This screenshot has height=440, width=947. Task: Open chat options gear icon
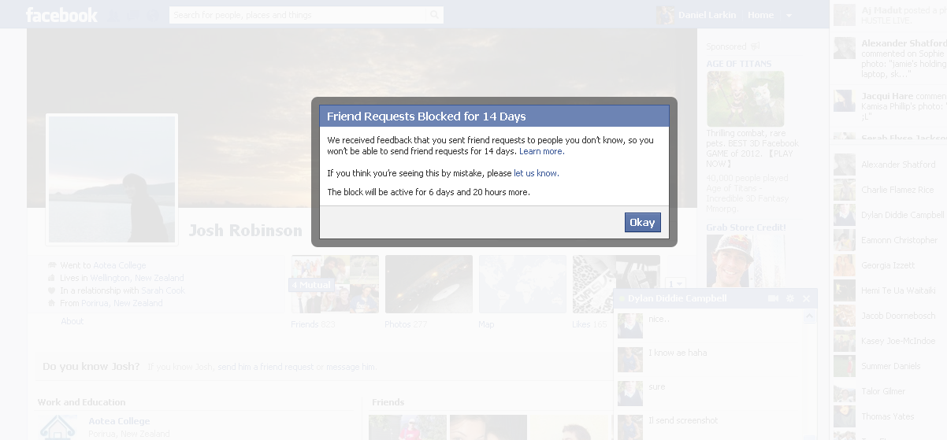pos(790,298)
